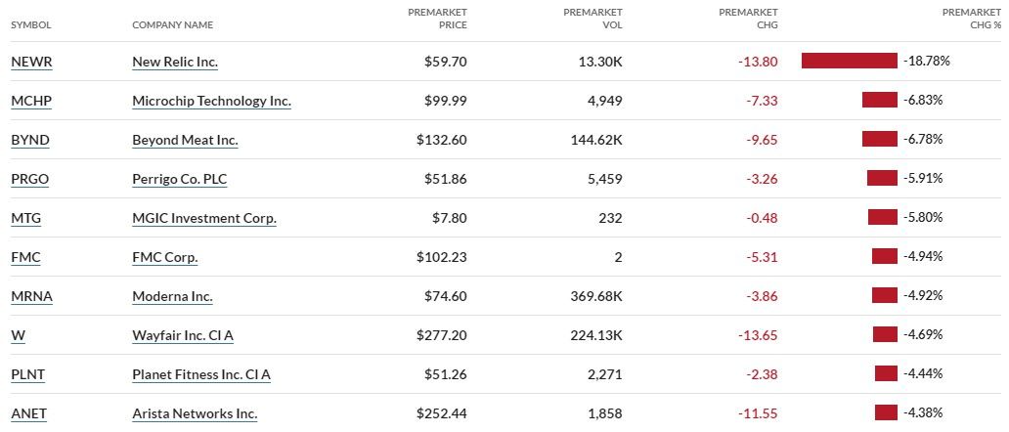Click the red bar for NEWR change
Viewport: 1009px width, 432px height.
849,61
